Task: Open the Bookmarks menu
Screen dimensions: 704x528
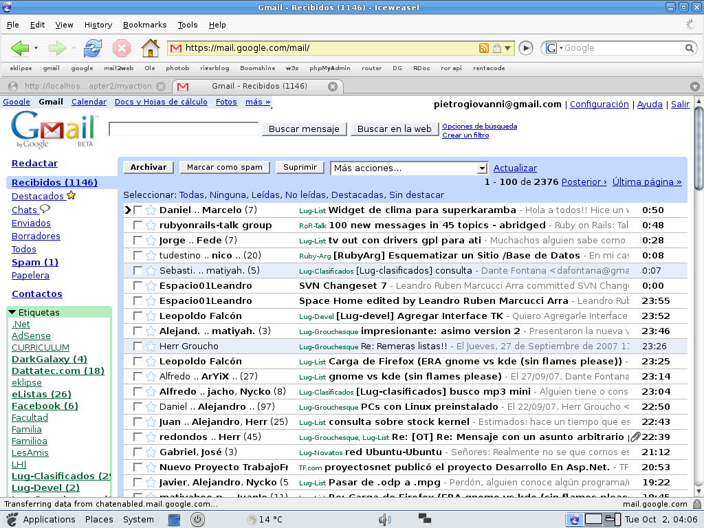Action: (x=144, y=25)
